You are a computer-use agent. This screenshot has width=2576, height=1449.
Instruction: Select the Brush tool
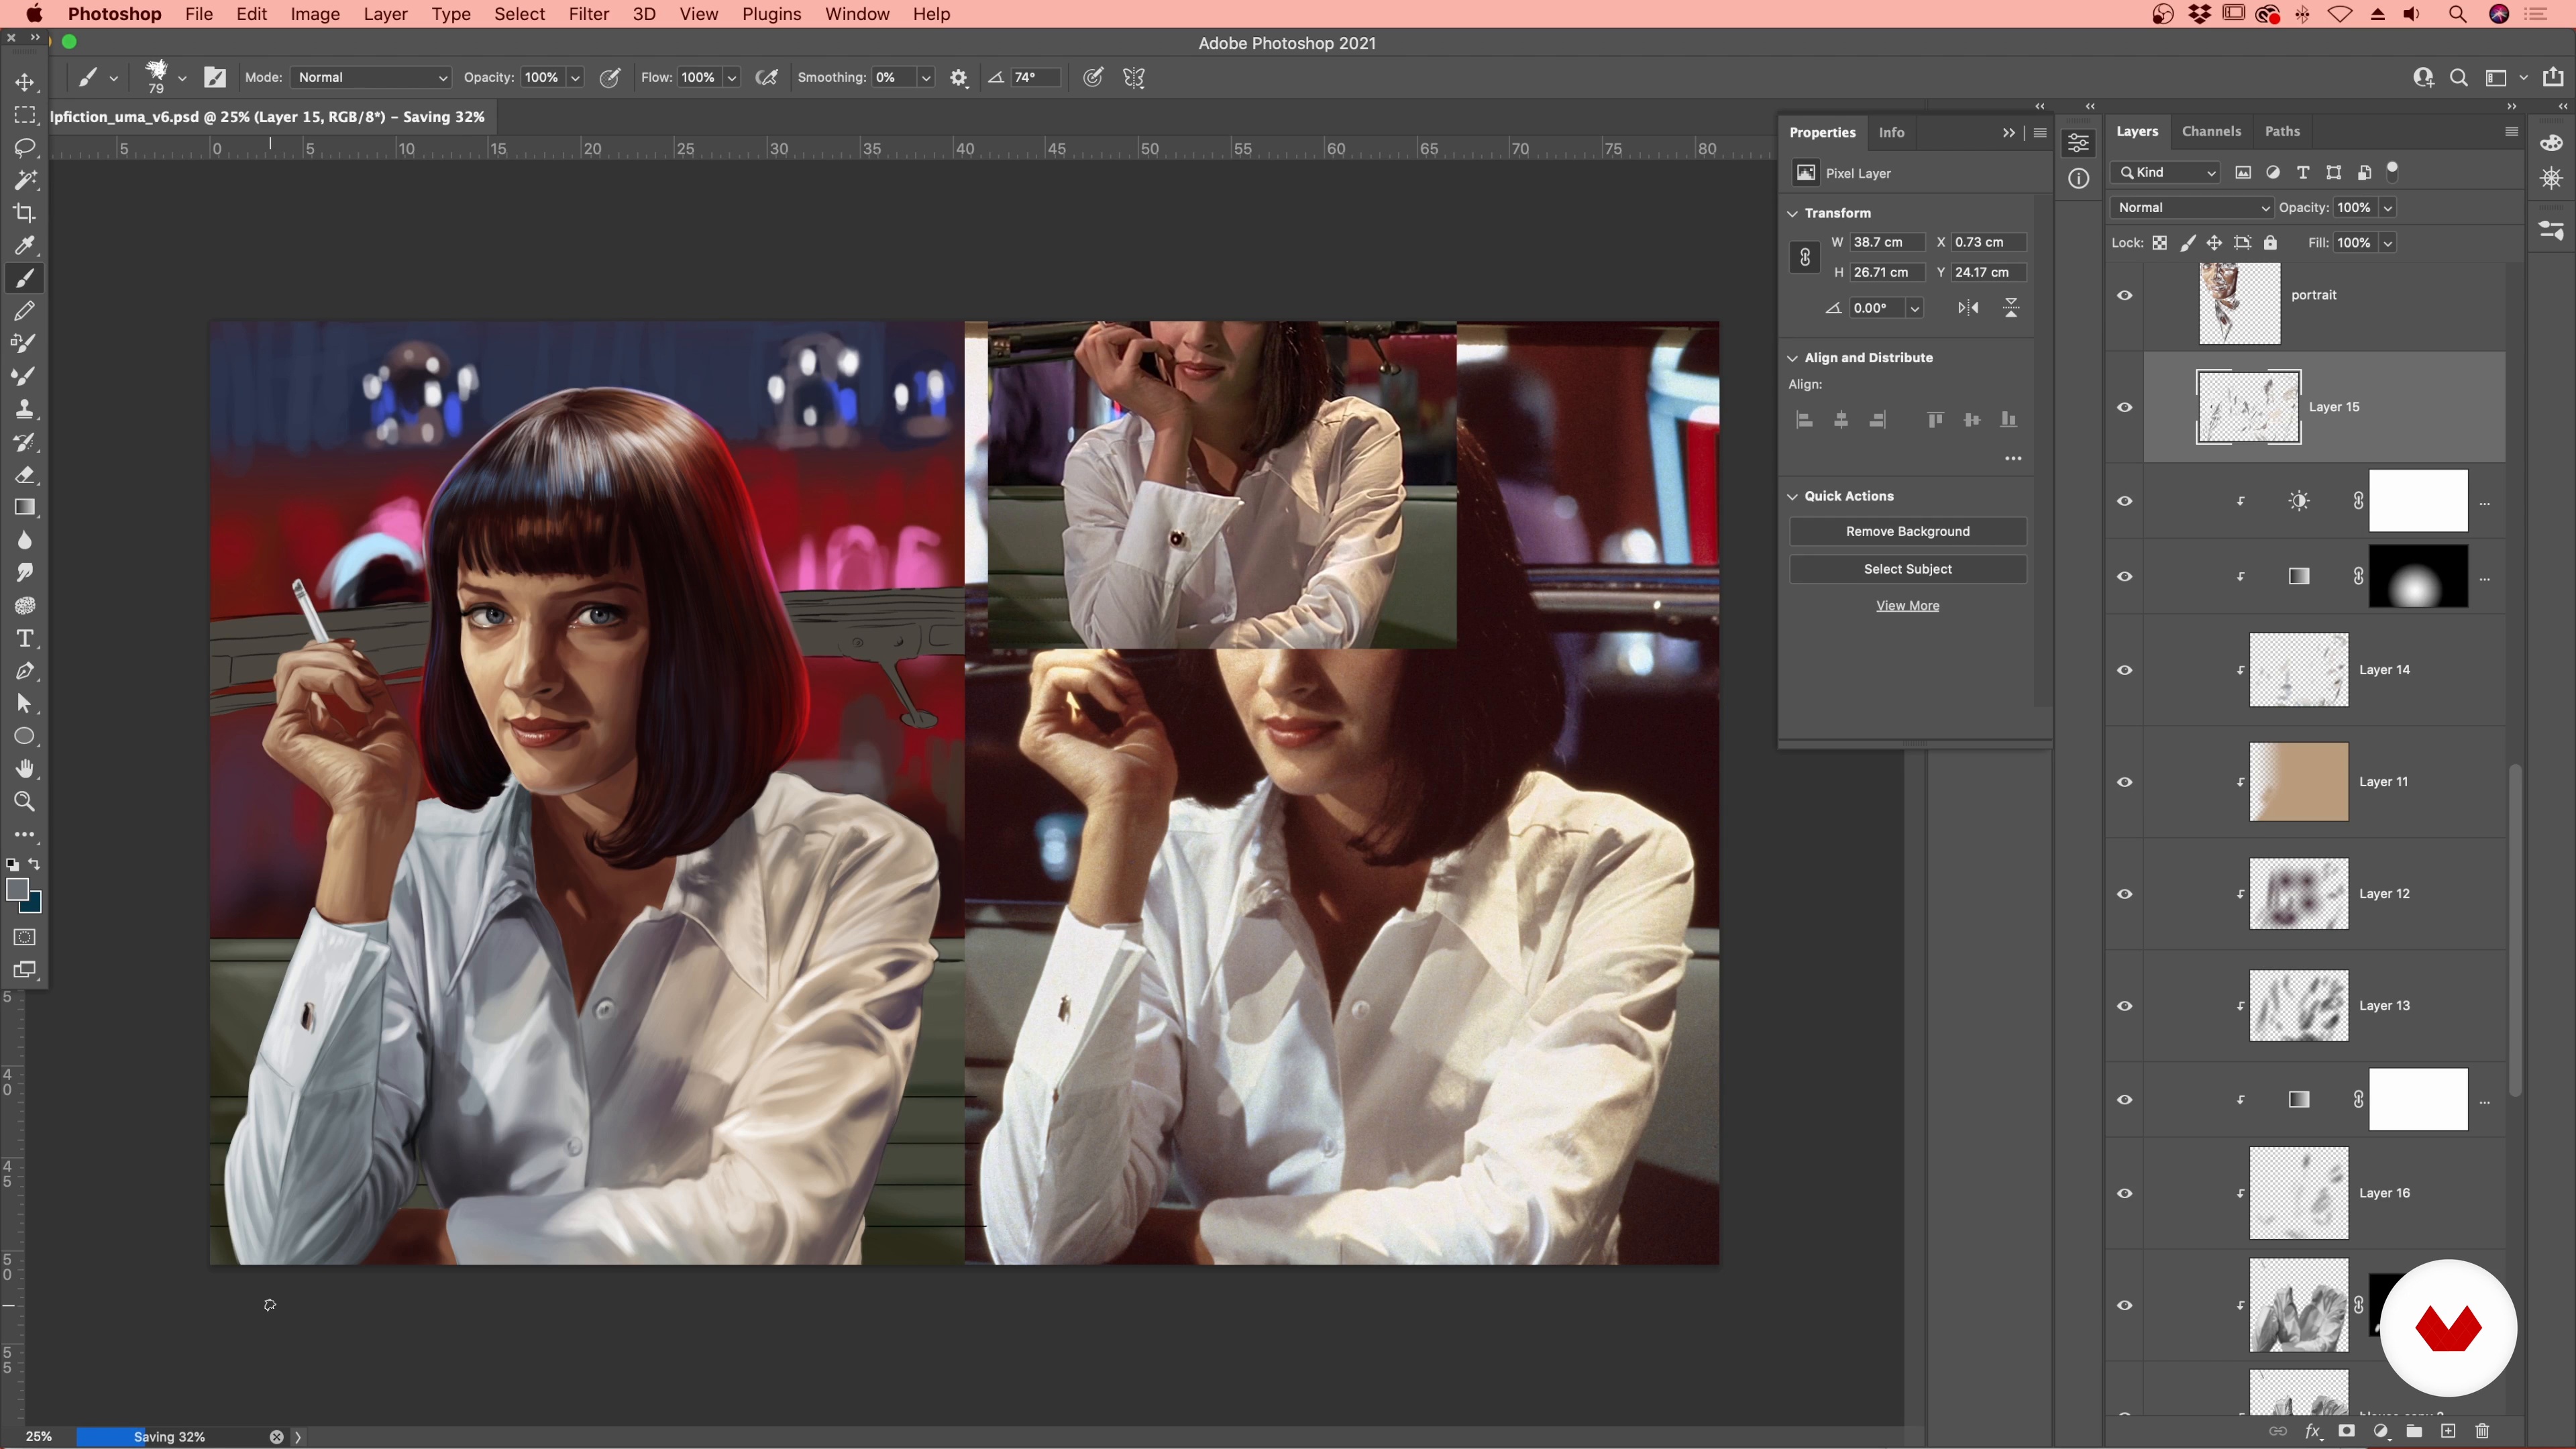(24, 278)
